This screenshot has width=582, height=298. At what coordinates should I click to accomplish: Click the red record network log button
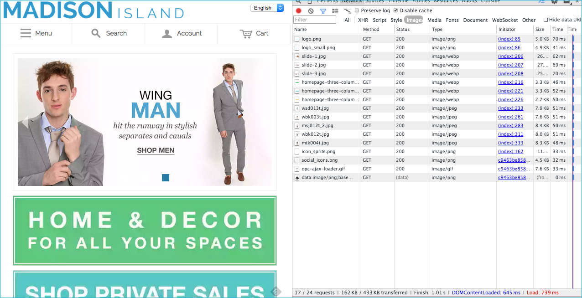pos(299,11)
